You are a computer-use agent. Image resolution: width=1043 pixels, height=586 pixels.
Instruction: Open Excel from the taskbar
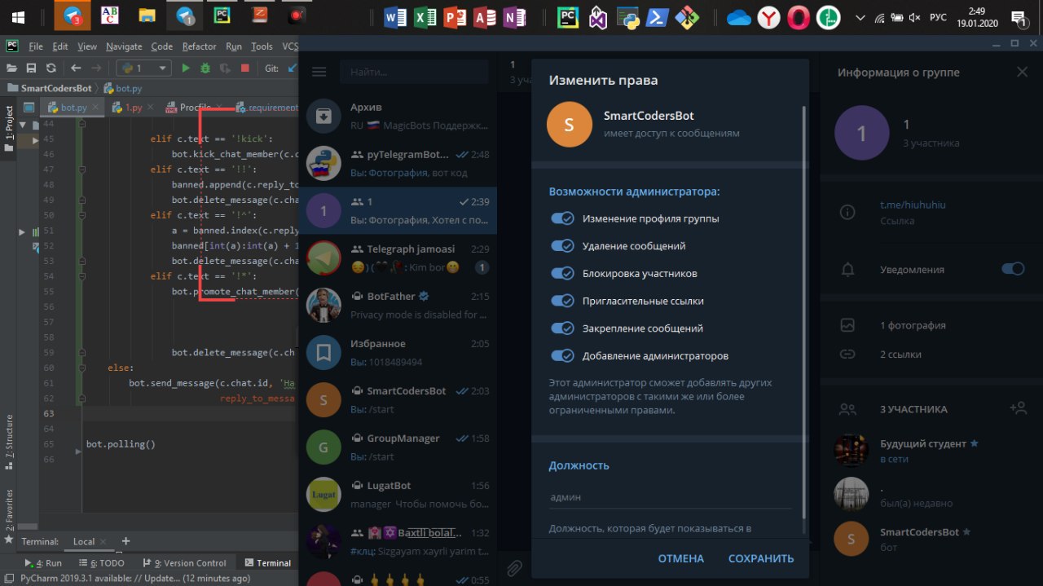pyautogui.click(x=425, y=16)
